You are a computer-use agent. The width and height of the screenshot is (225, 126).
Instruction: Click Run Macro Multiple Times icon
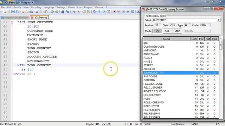[128, 12]
